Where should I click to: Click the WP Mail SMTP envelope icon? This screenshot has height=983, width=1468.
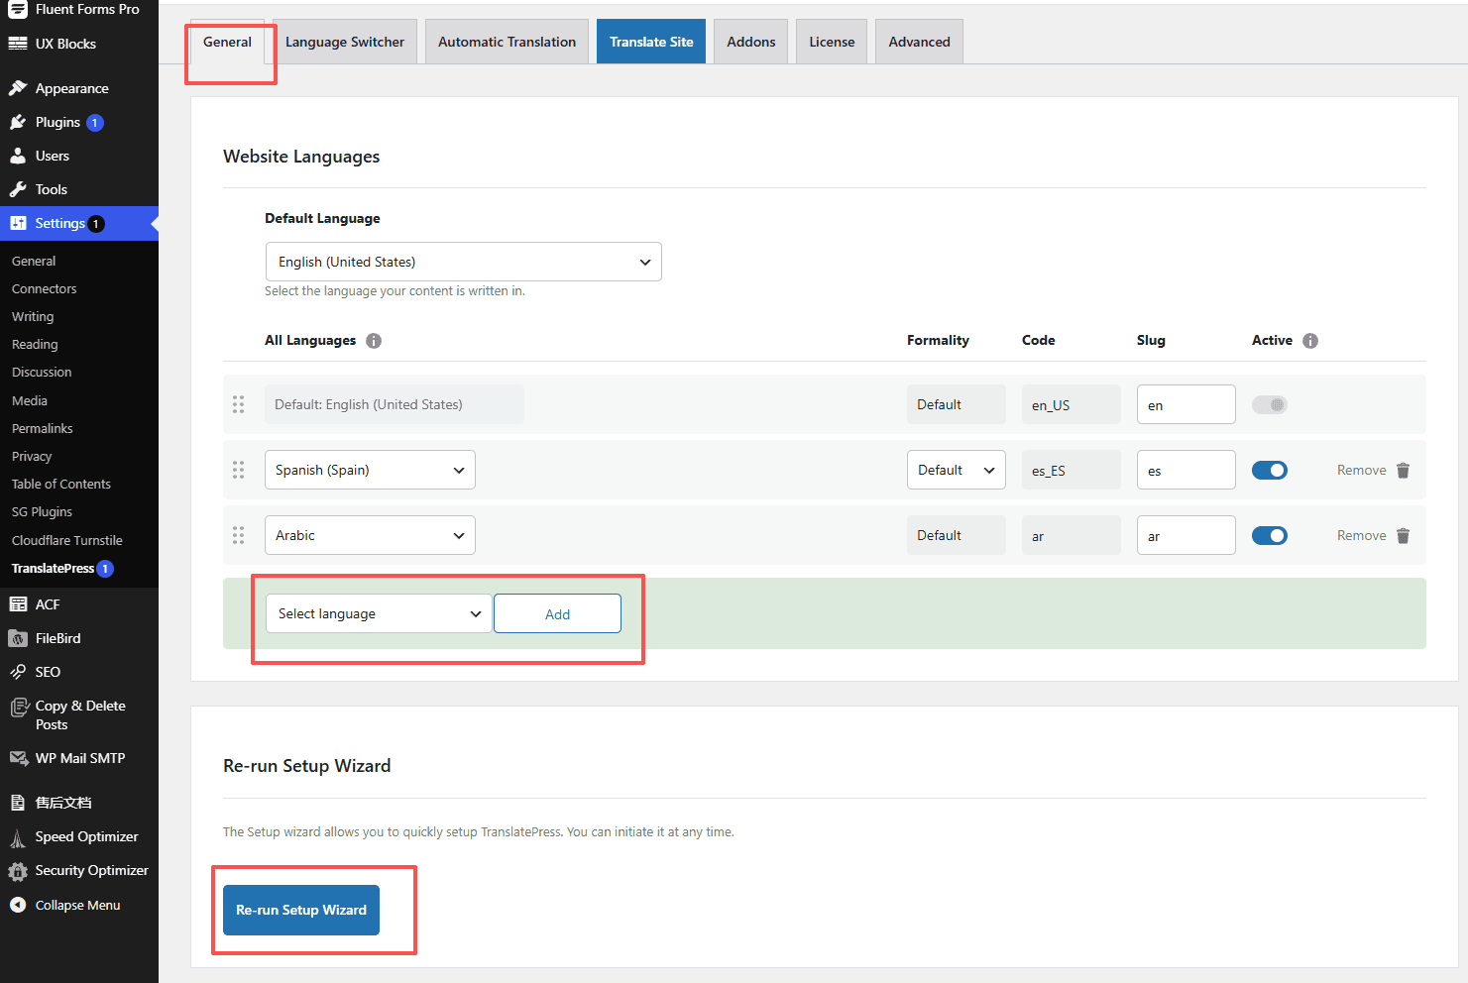(x=18, y=758)
